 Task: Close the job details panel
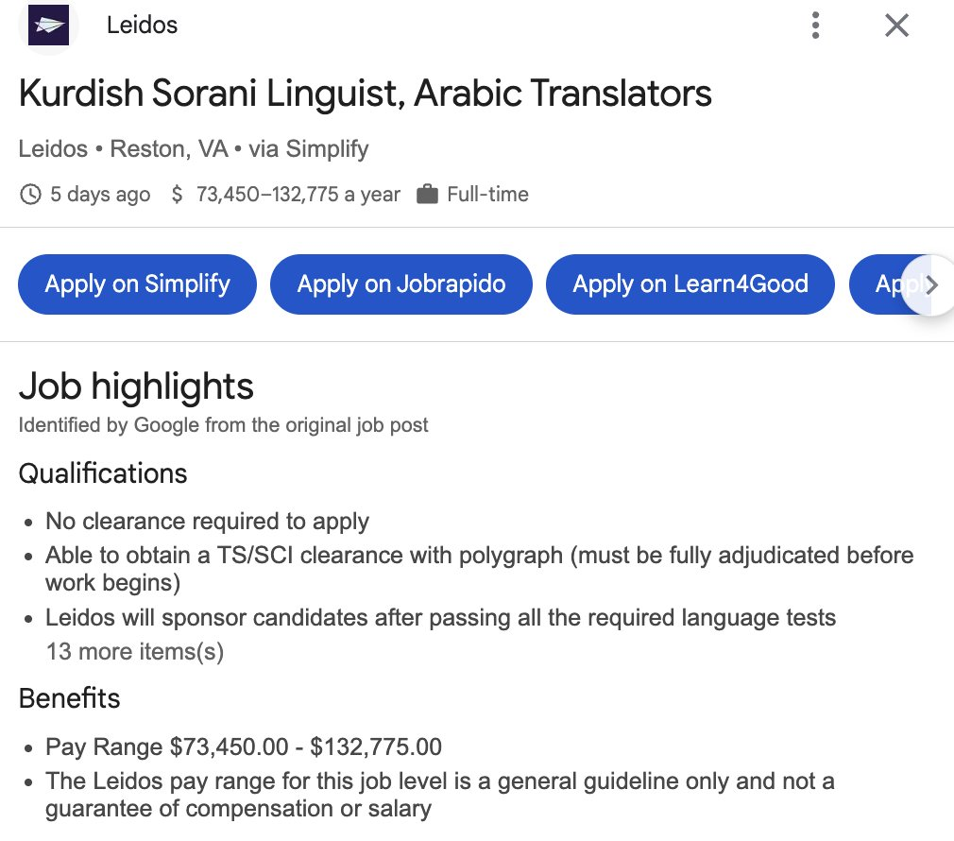click(x=896, y=26)
